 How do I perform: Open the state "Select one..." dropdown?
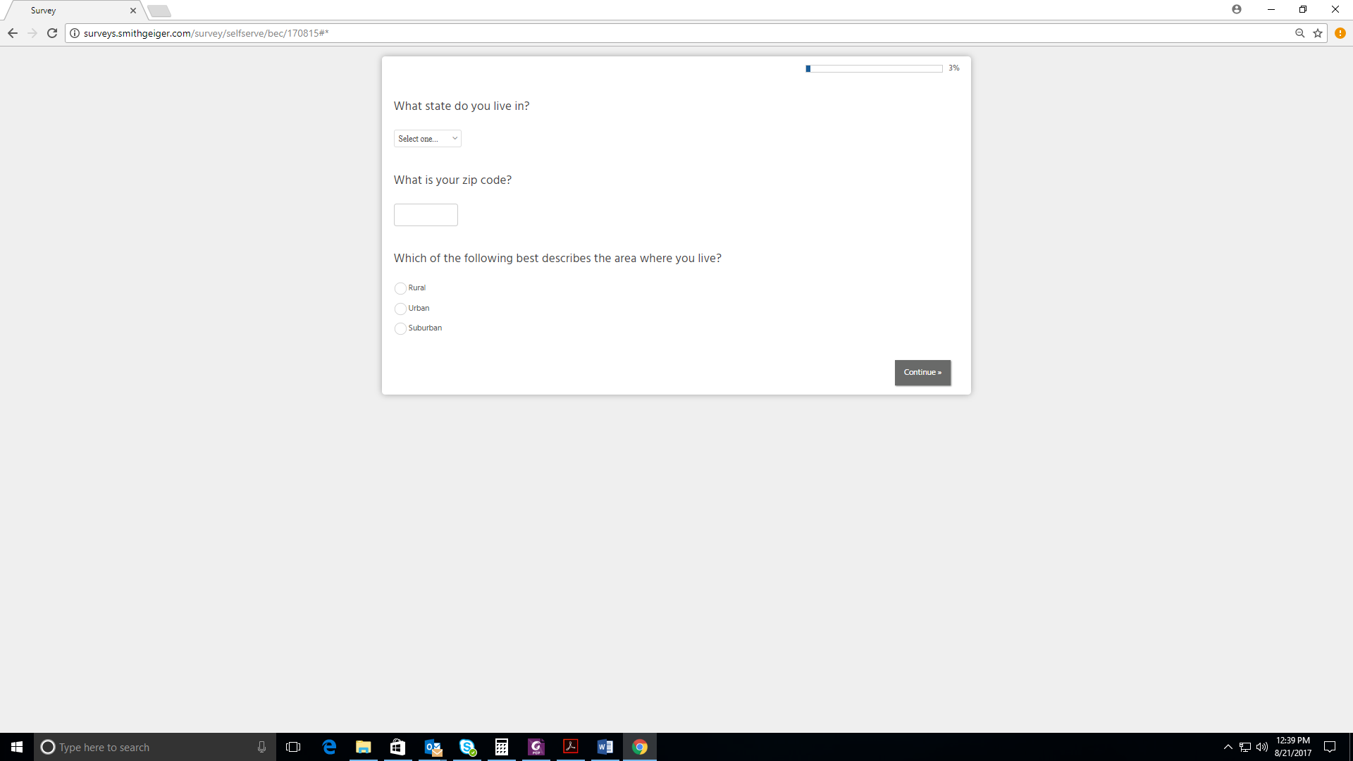coord(427,139)
